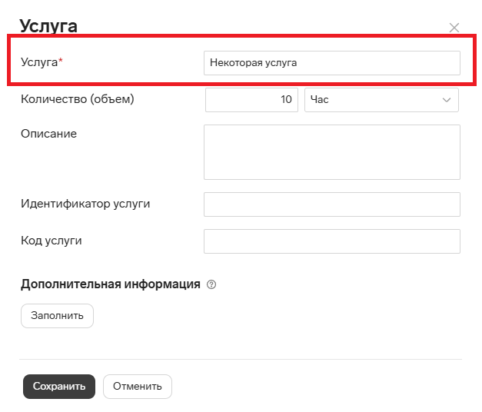Image resolution: width=482 pixels, height=412 pixels.
Task: Click the Код услуги label
Action: point(52,241)
